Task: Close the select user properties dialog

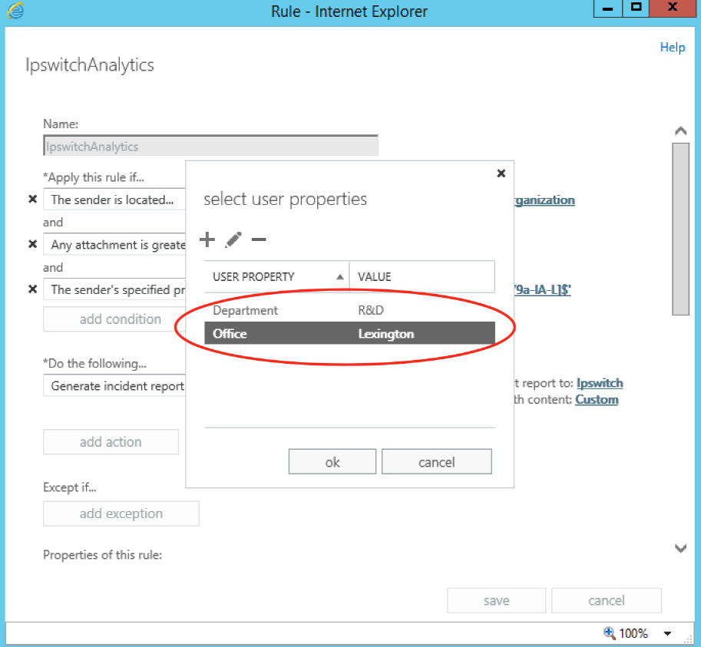Action: point(501,173)
